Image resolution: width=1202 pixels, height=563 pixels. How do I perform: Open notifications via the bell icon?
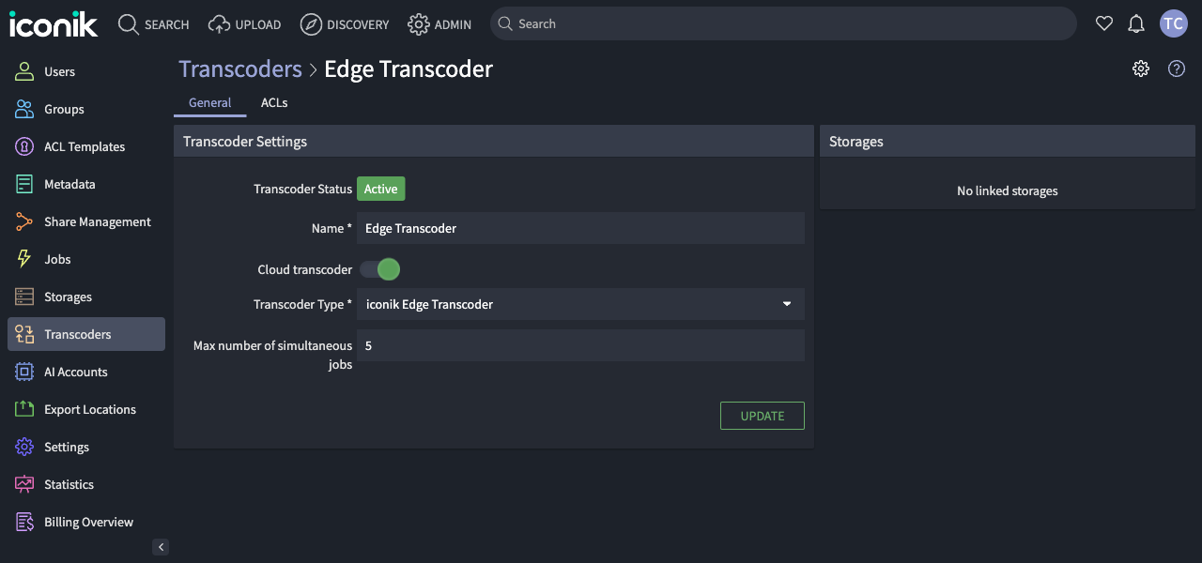[x=1136, y=23]
